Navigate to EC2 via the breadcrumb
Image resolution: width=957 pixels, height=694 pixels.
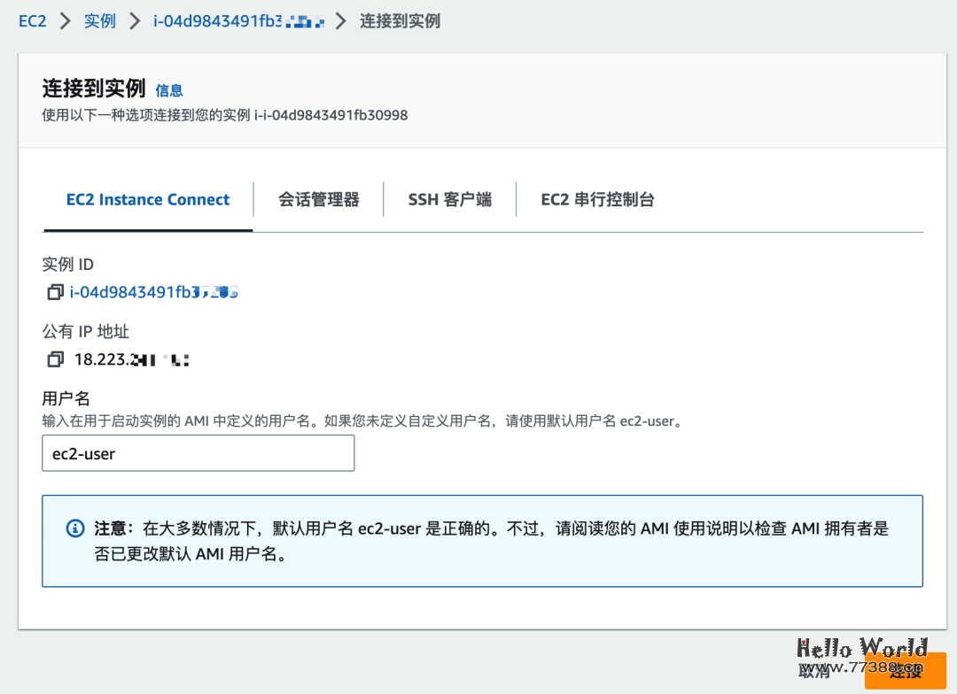click(x=32, y=20)
